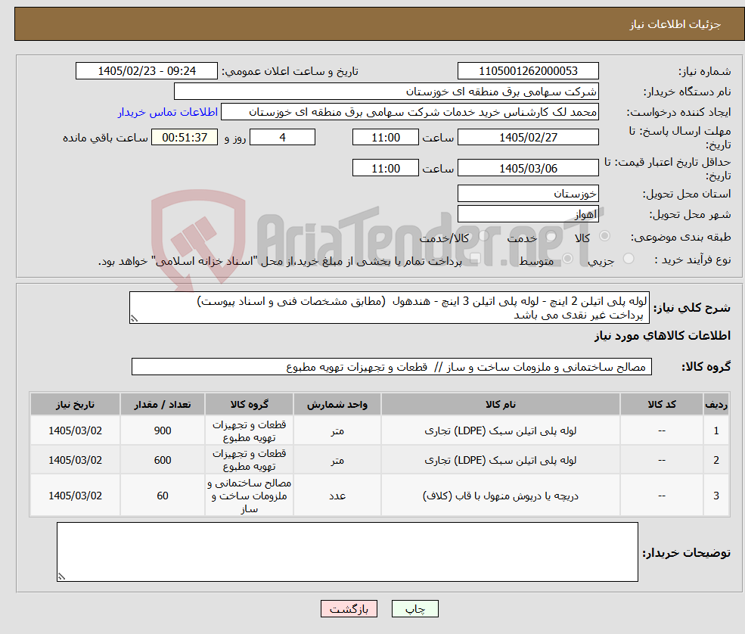The height and width of the screenshot is (634, 745).
Task: Select the متوسط purchase type radio
Action: 568,259
